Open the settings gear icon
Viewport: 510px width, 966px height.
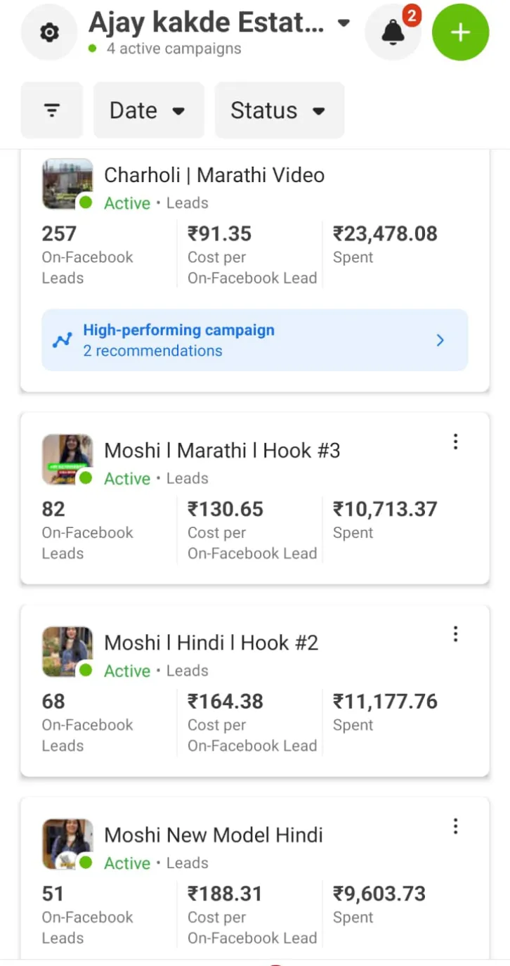(49, 32)
